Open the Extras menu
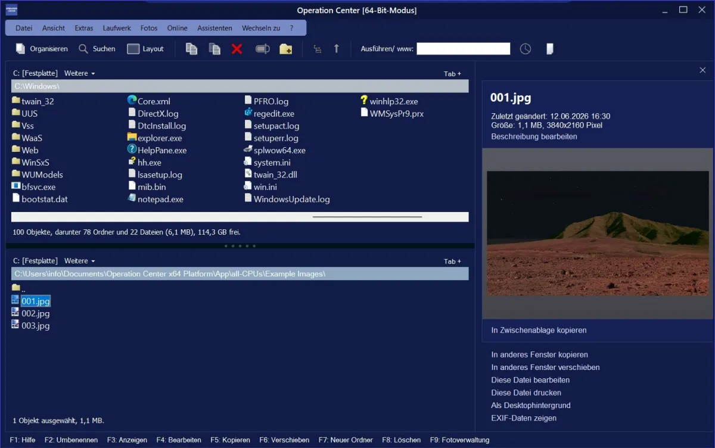This screenshot has width=715, height=448. click(x=84, y=28)
